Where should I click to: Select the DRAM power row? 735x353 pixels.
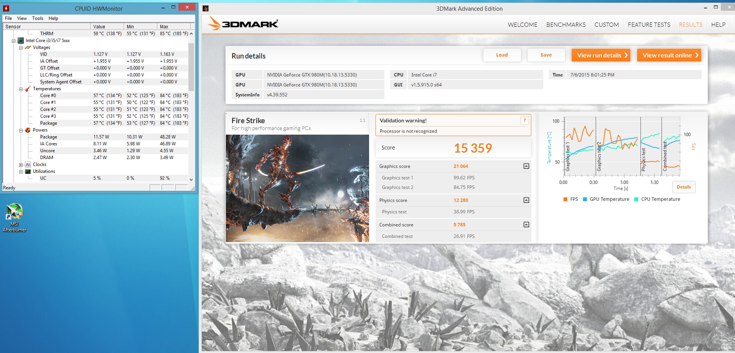pos(96,158)
